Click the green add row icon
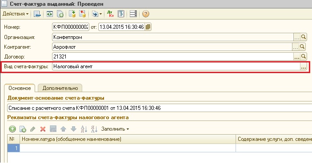This screenshot has width=312, height=163. pyautogui.click(x=12, y=129)
